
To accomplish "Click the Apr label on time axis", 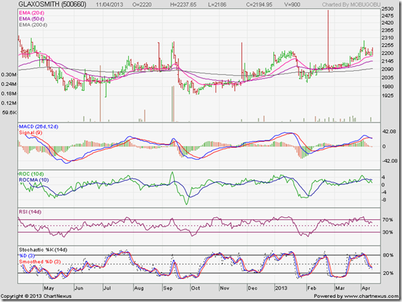I will (366, 288).
